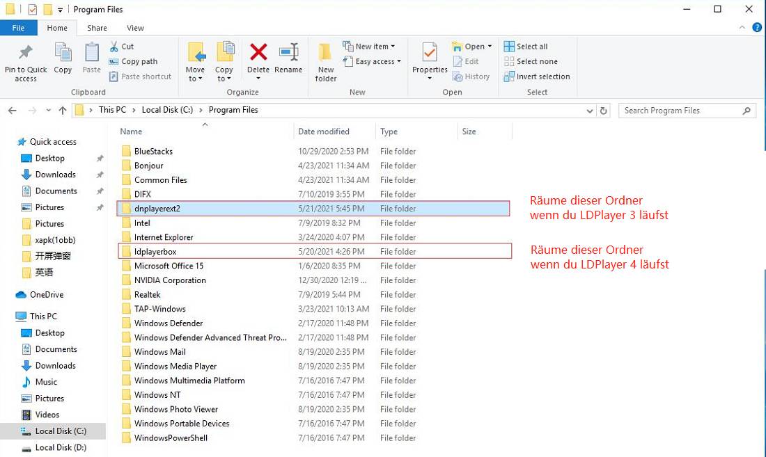Click the Delete red X icon
The image size is (766, 457).
click(258, 52)
